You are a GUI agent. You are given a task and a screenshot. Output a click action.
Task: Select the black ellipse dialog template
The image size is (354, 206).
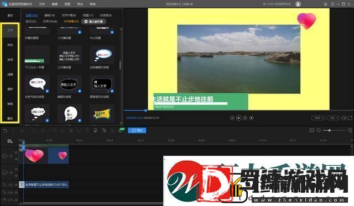[70, 84]
